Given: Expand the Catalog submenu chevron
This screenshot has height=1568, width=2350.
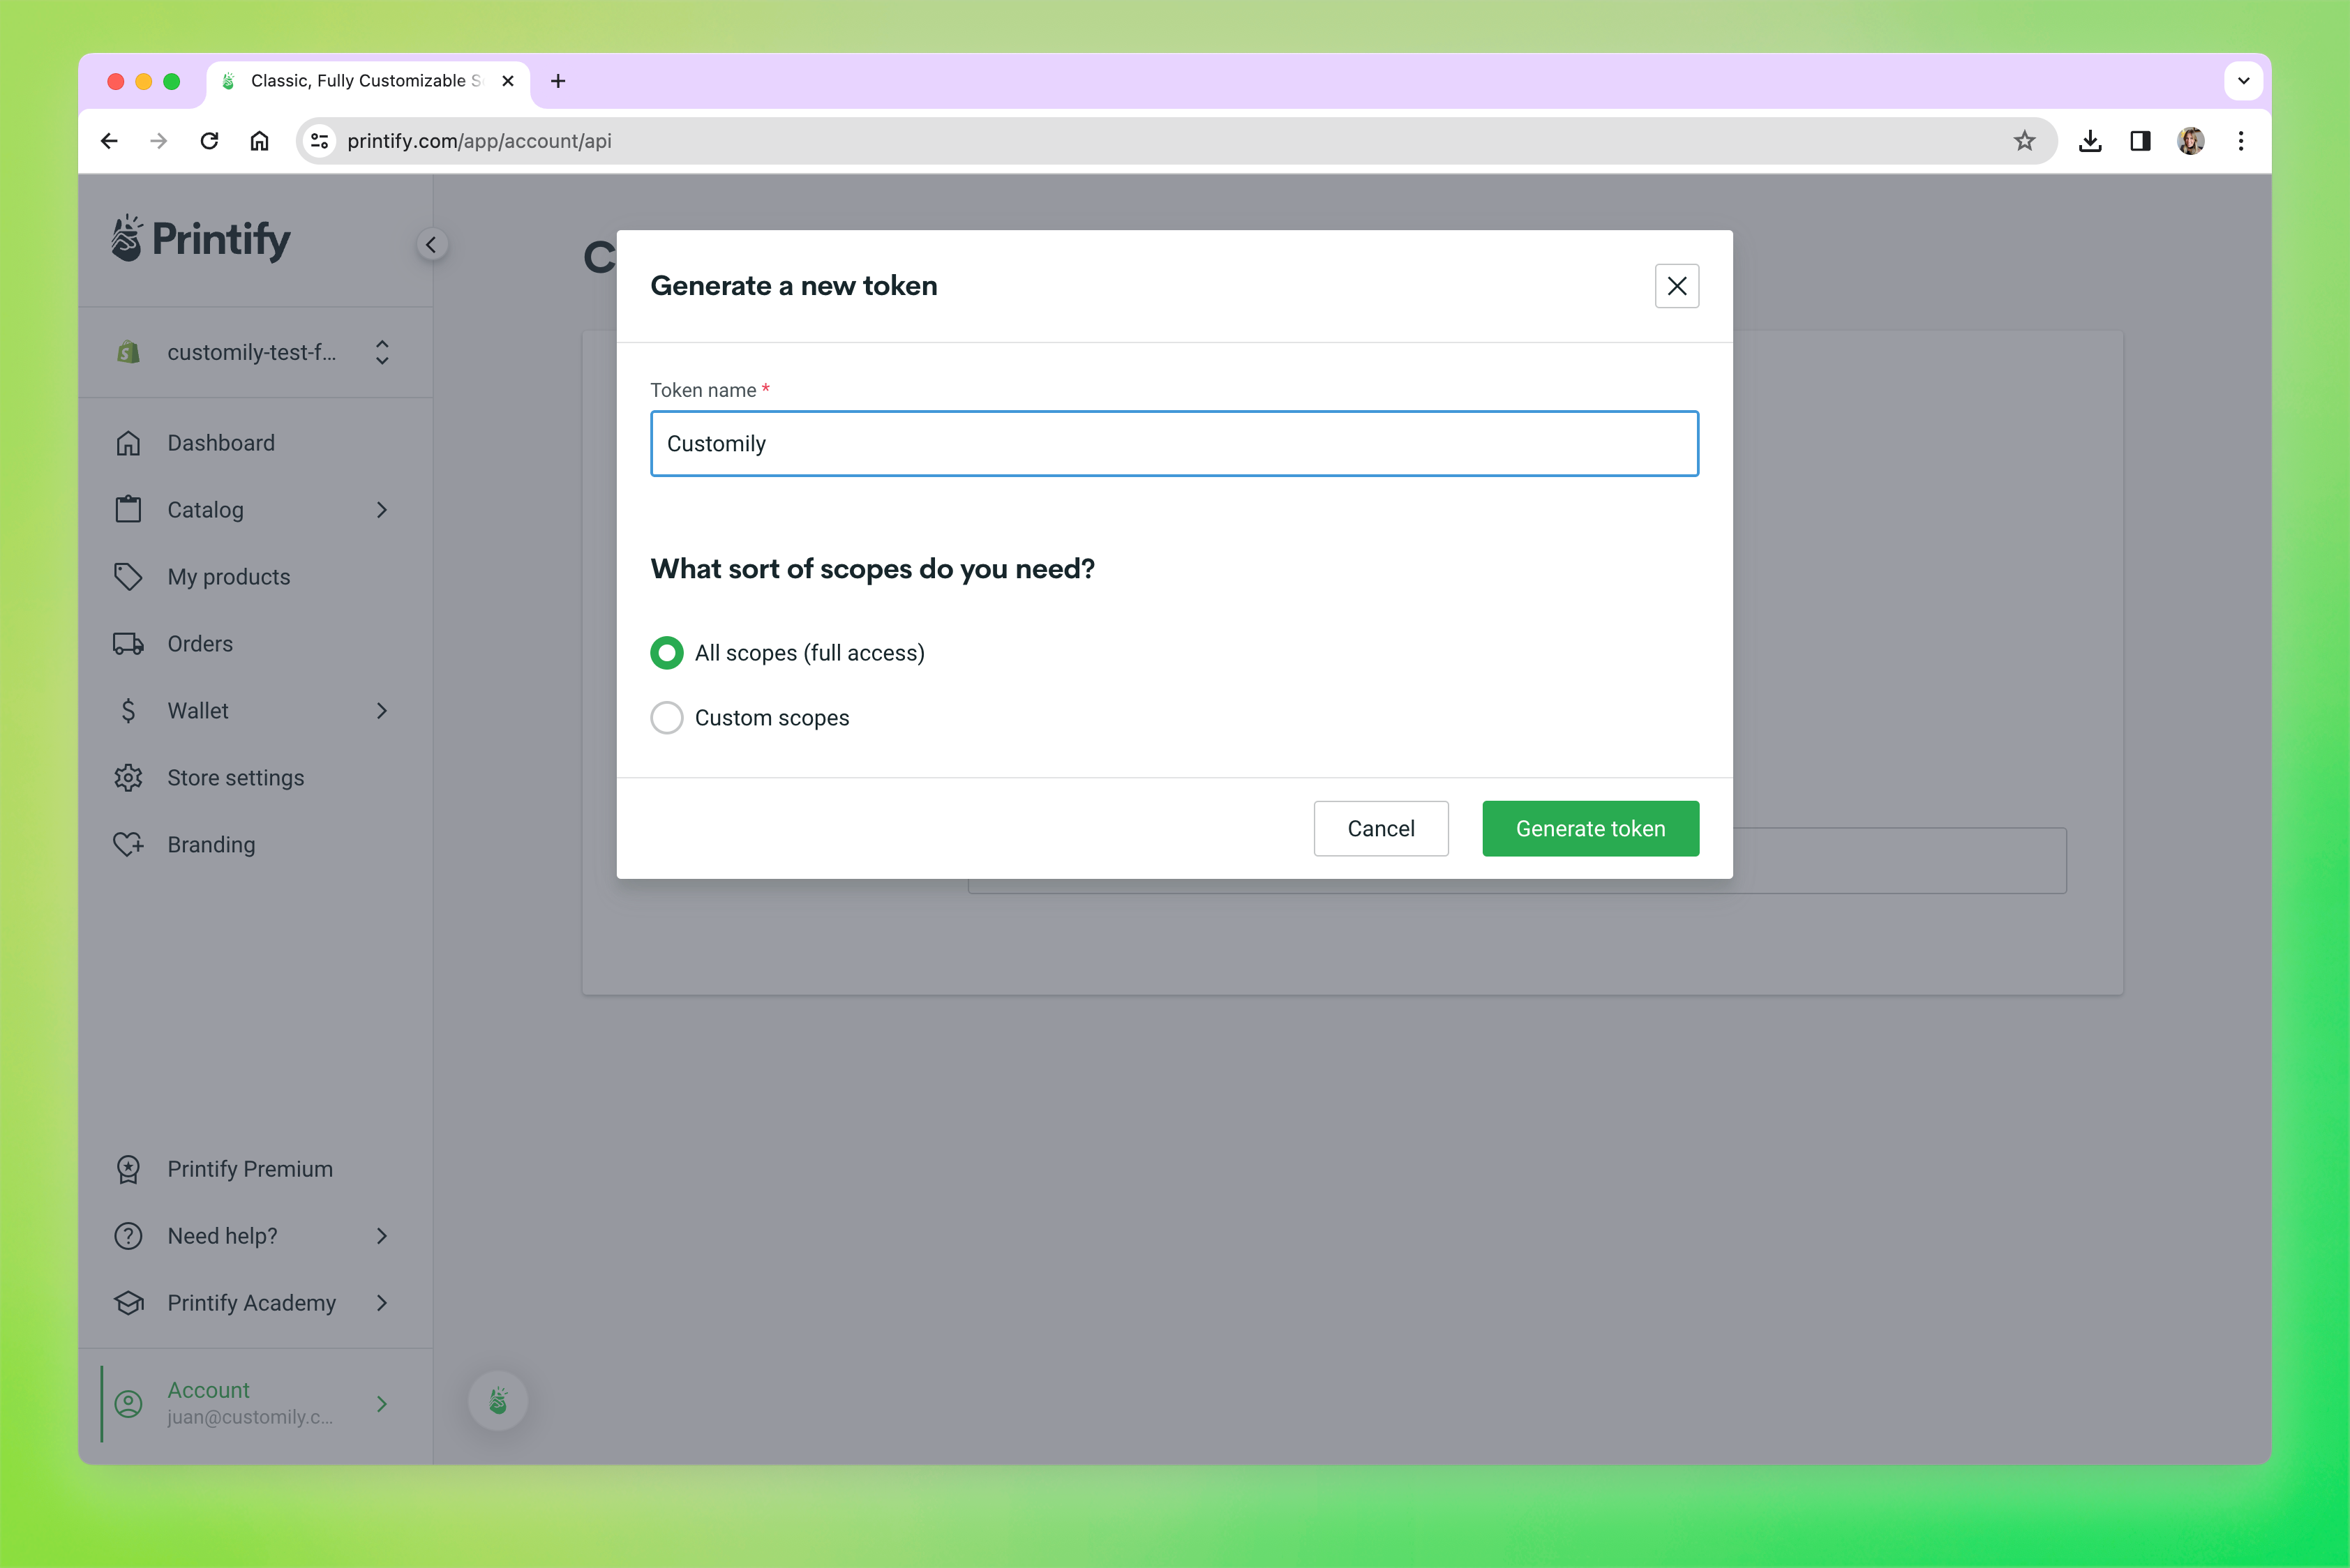Looking at the screenshot, I should pos(381,510).
